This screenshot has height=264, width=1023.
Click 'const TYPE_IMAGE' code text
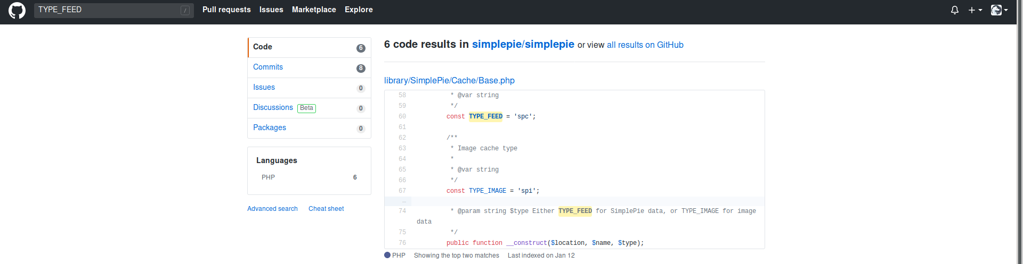coord(476,191)
